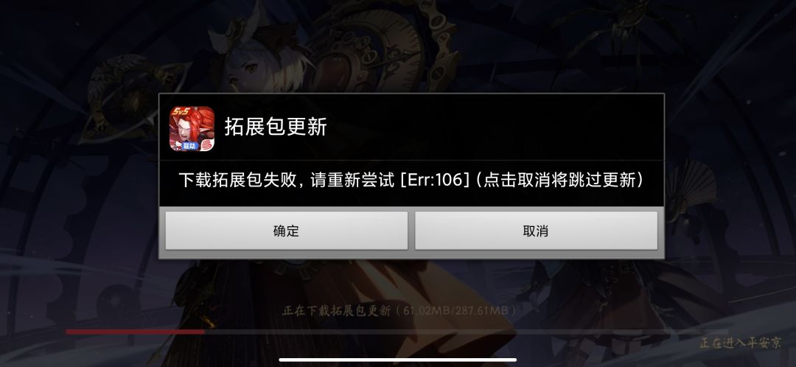Tap the Onmyoji Arena app icon in dialog
The width and height of the screenshot is (796, 367).
[192, 128]
